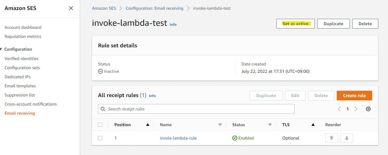Sort by Position ascending arrow
The width and height of the screenshot is (388, 155).
(148, 125)
